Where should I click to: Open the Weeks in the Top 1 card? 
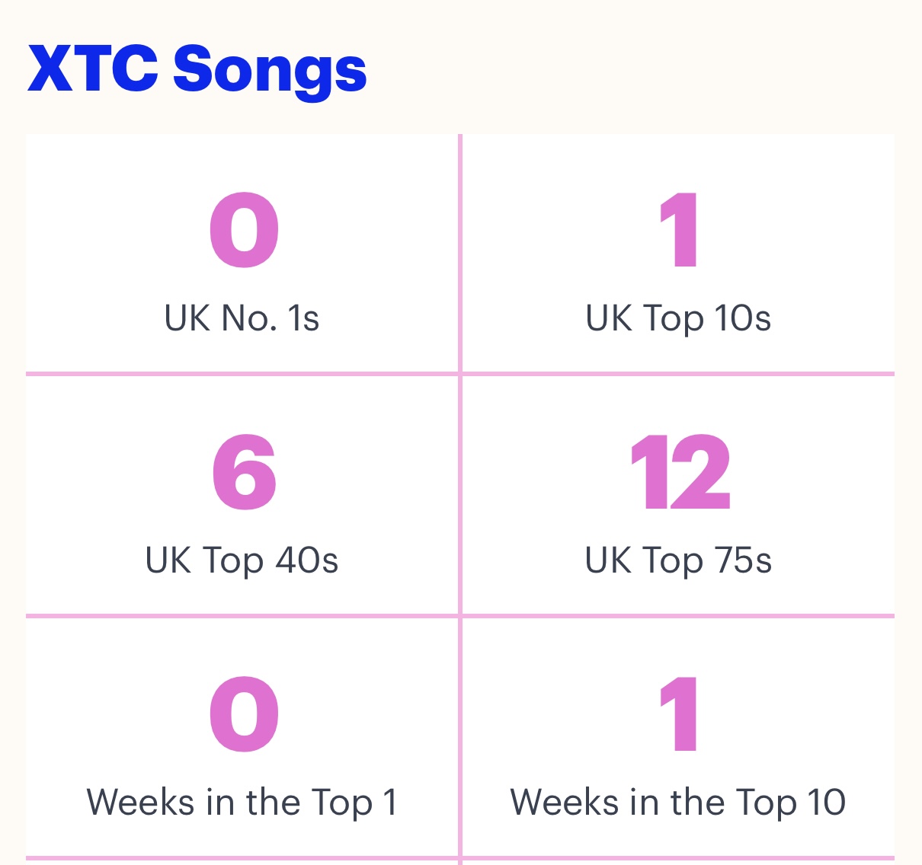click(x=242, y=737)
